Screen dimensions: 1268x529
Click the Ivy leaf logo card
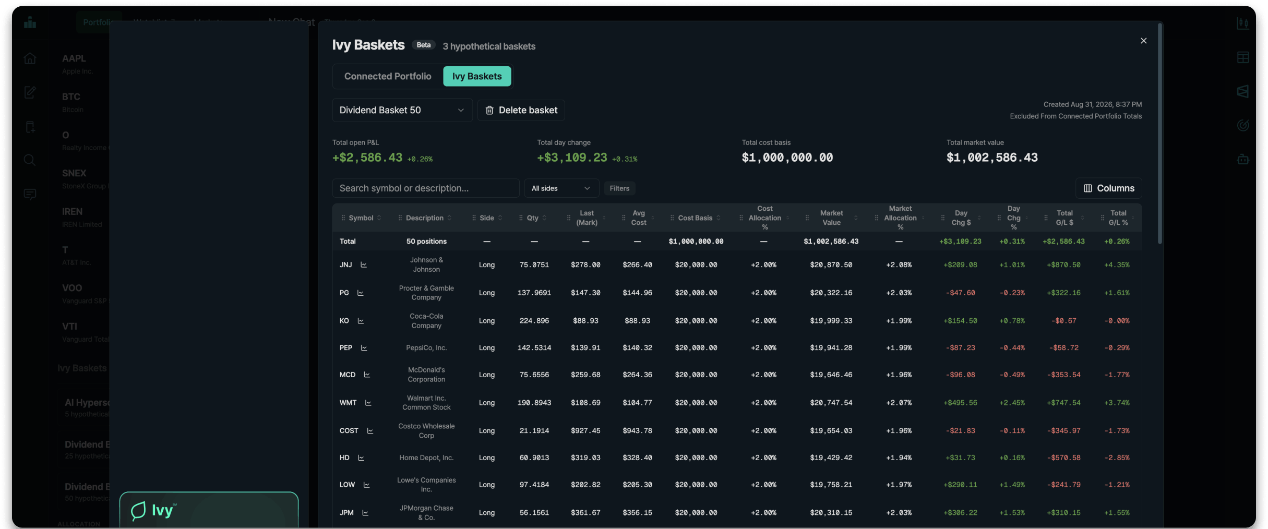pyautogui.click(x=209, y=510)
